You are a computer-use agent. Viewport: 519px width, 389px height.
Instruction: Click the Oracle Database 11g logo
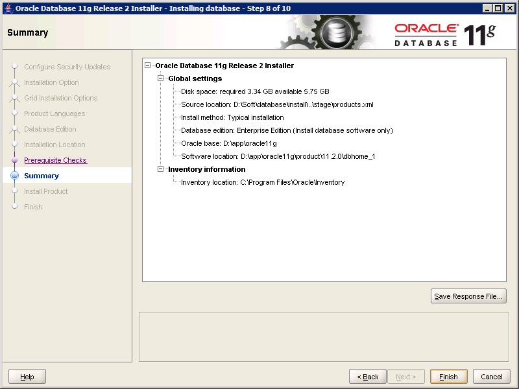coord(445,34)
